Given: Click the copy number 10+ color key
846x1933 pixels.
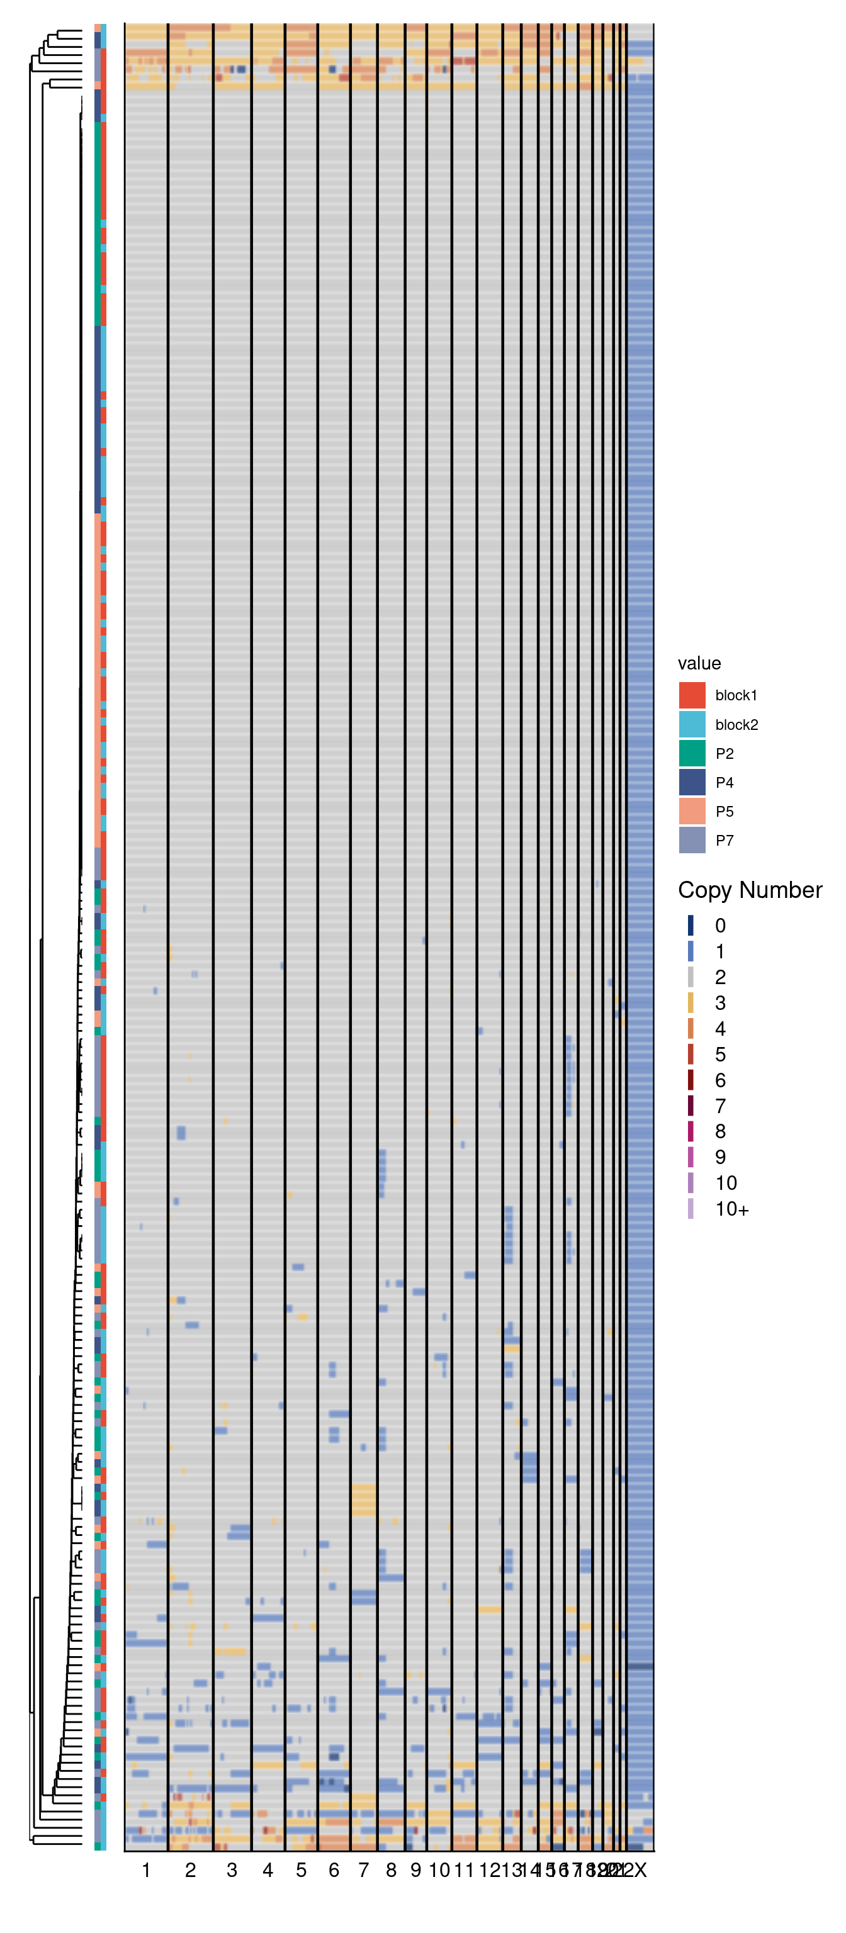Looking at the screenshot, I should tap(691, 1208).
